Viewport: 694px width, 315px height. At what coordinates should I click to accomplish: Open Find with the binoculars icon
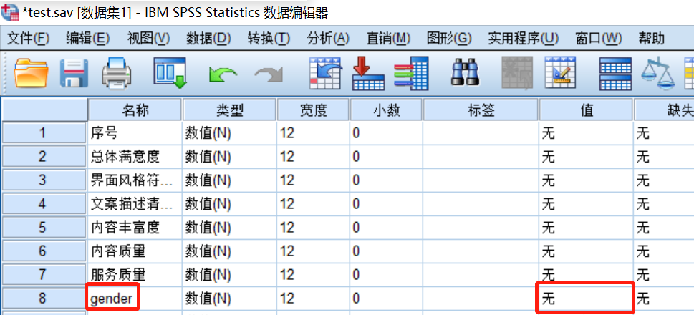tap(466, 72)
